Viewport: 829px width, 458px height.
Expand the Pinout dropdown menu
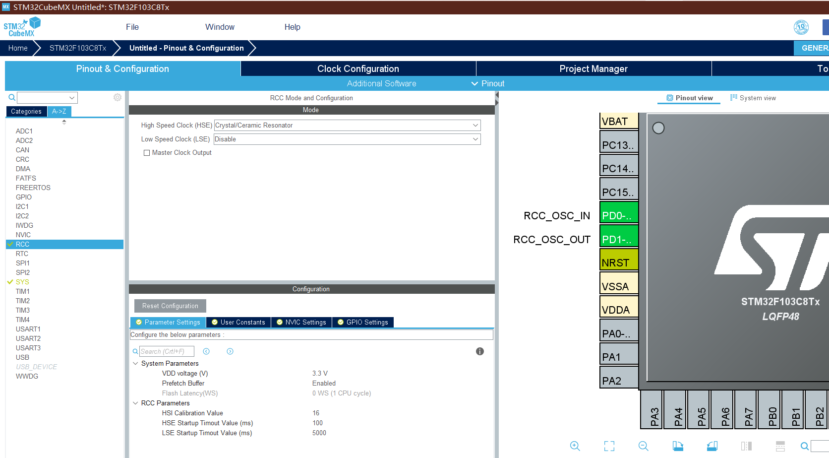[x=488, y=83]
